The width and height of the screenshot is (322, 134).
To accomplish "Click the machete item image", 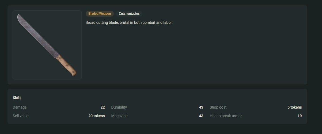I will click(47, 45).
